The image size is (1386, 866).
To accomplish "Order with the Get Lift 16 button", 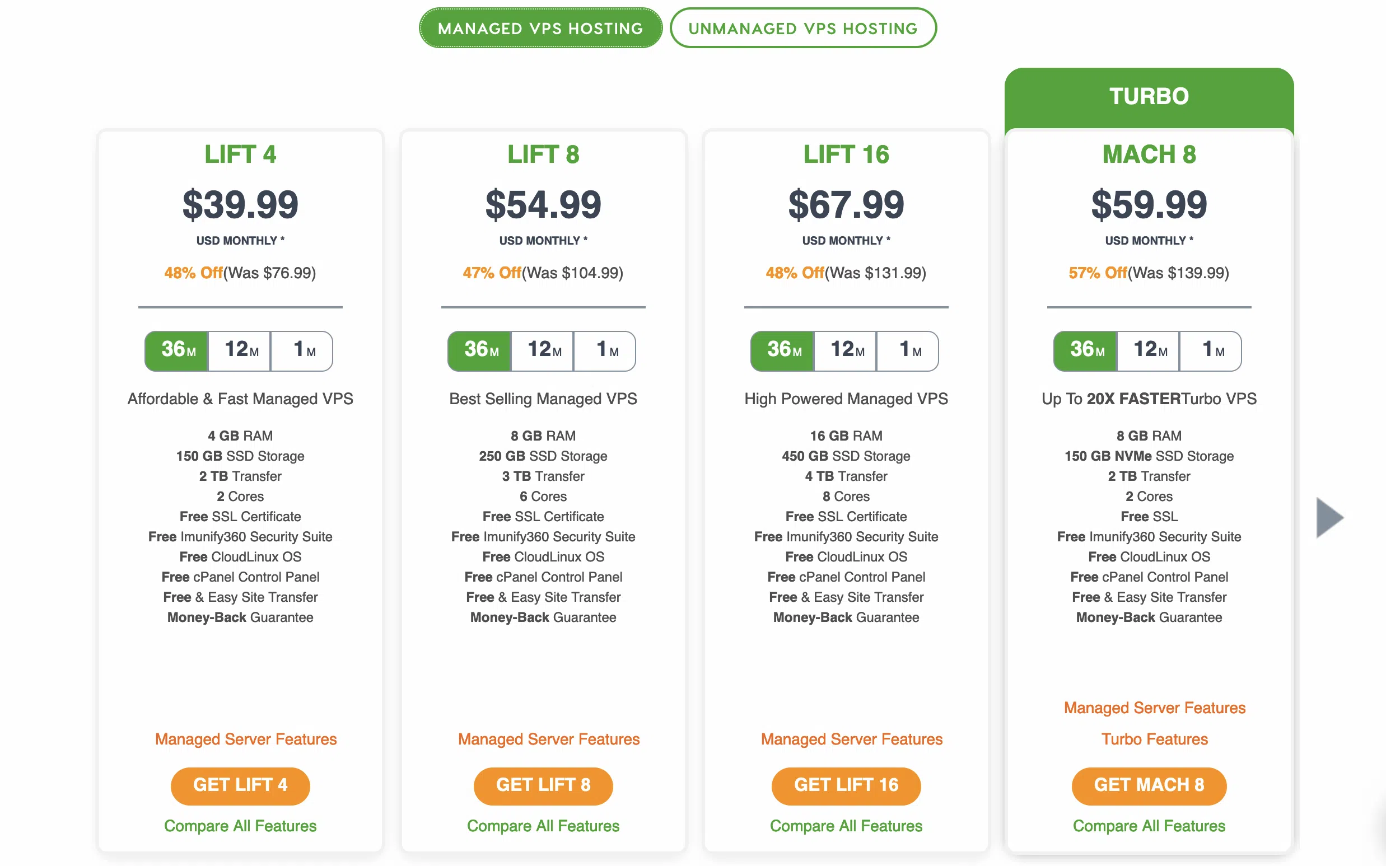I will [846, 785].
